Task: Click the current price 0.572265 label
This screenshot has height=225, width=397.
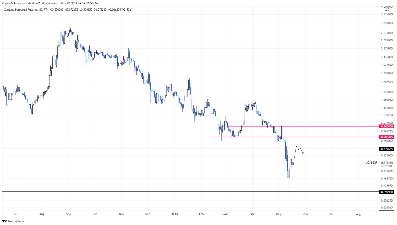Action: click(387, 163)
